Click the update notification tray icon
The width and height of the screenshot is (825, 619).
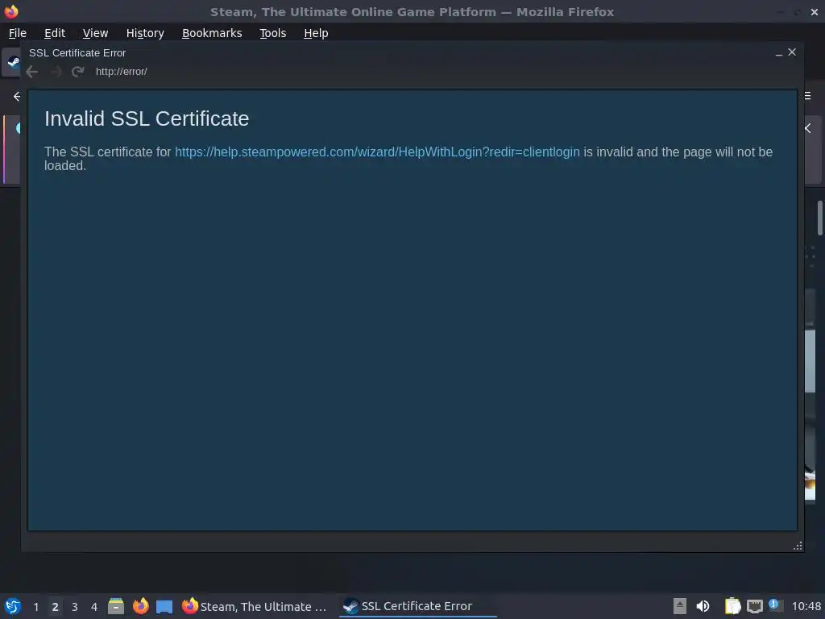point(775,604)
